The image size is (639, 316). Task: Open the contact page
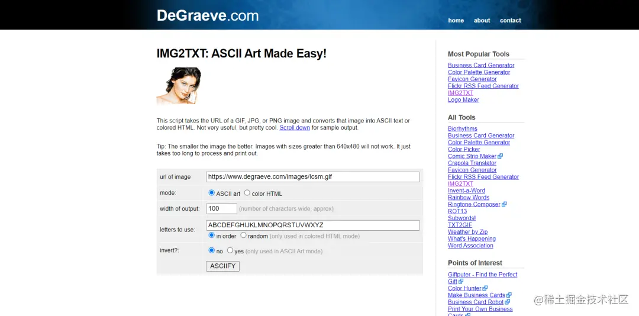coord(510,20)
